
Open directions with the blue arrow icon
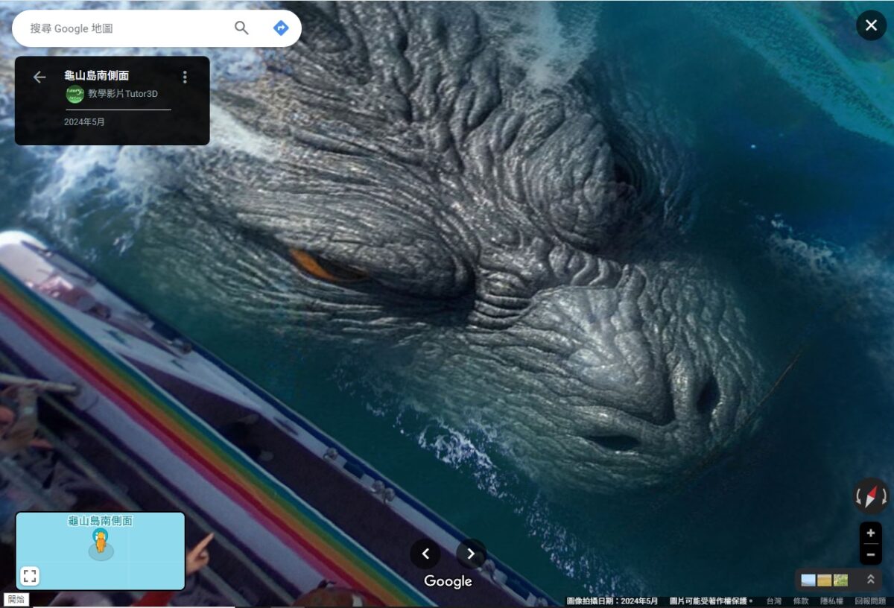pos(281,28)
